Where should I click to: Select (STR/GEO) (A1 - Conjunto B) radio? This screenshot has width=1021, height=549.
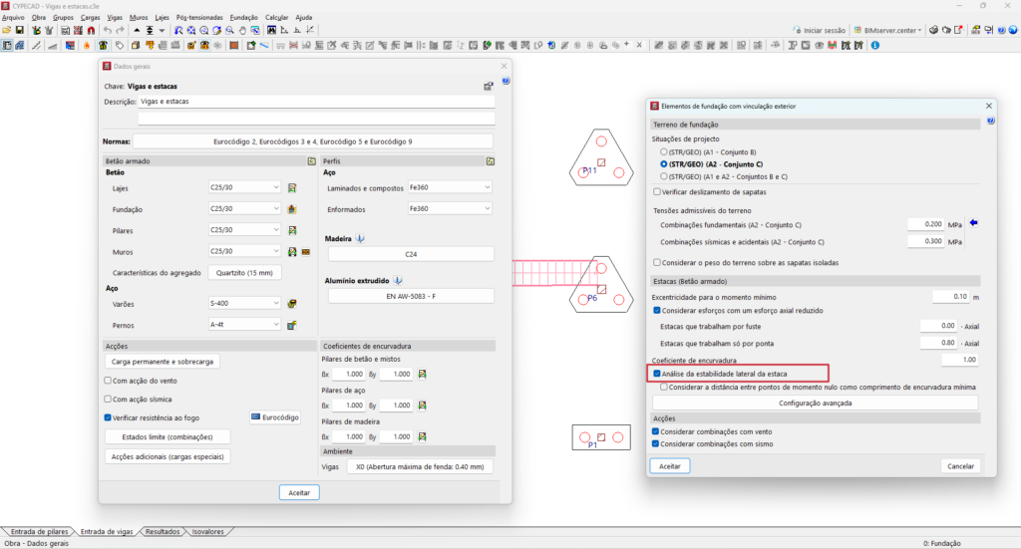pos(664,151)
